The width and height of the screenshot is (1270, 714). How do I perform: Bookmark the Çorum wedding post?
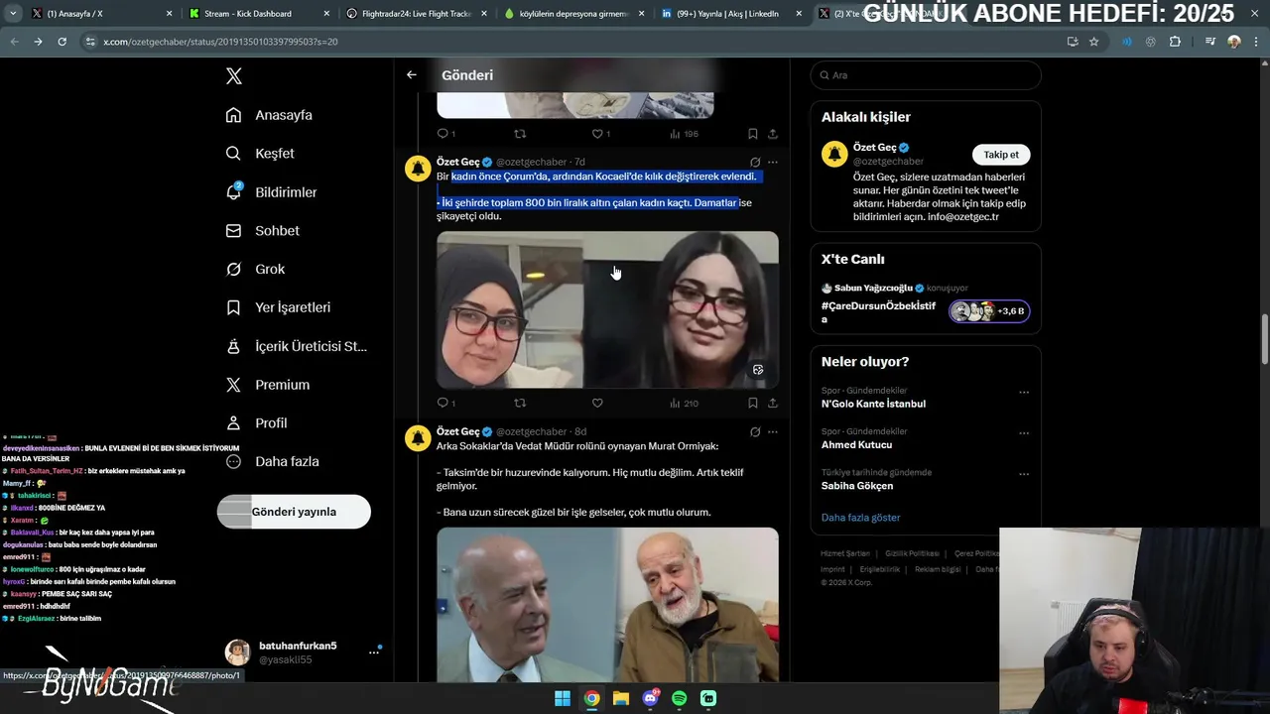753,403
